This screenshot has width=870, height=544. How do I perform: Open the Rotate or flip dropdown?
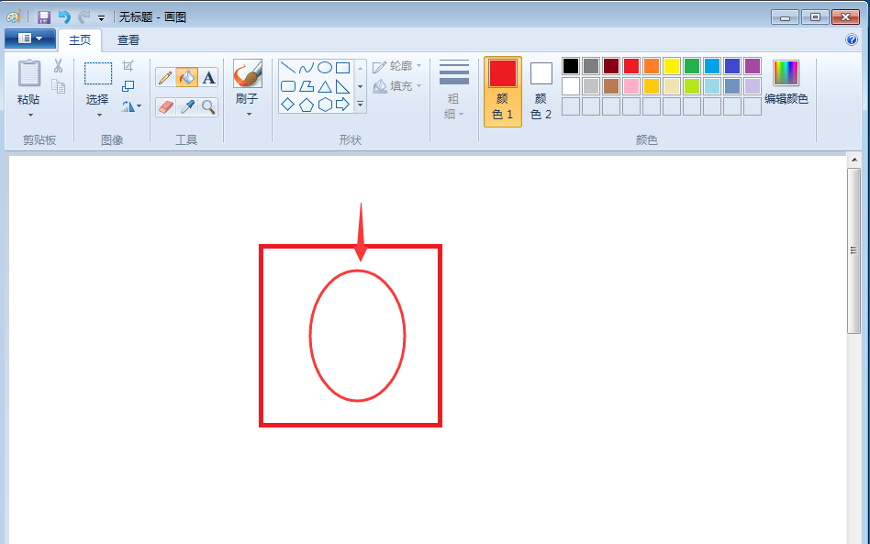click(x=131, y=105)
